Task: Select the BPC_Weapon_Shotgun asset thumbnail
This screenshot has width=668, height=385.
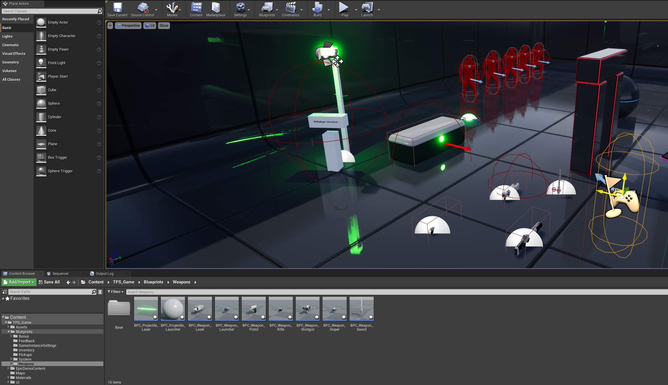Action: pos(308,309)
